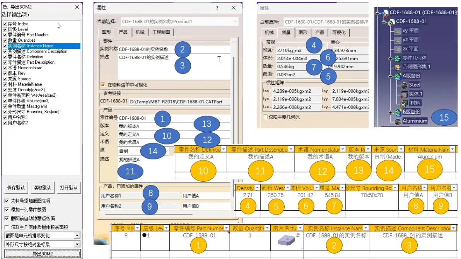Click the 保存默认 button
The width and height of the screenshot is (461, 259).
(x=16, y=187)
